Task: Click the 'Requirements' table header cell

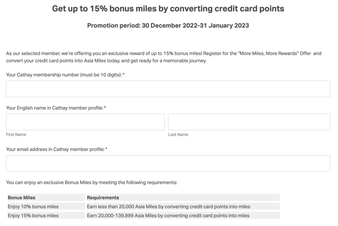Action: (x=103, y=197)
